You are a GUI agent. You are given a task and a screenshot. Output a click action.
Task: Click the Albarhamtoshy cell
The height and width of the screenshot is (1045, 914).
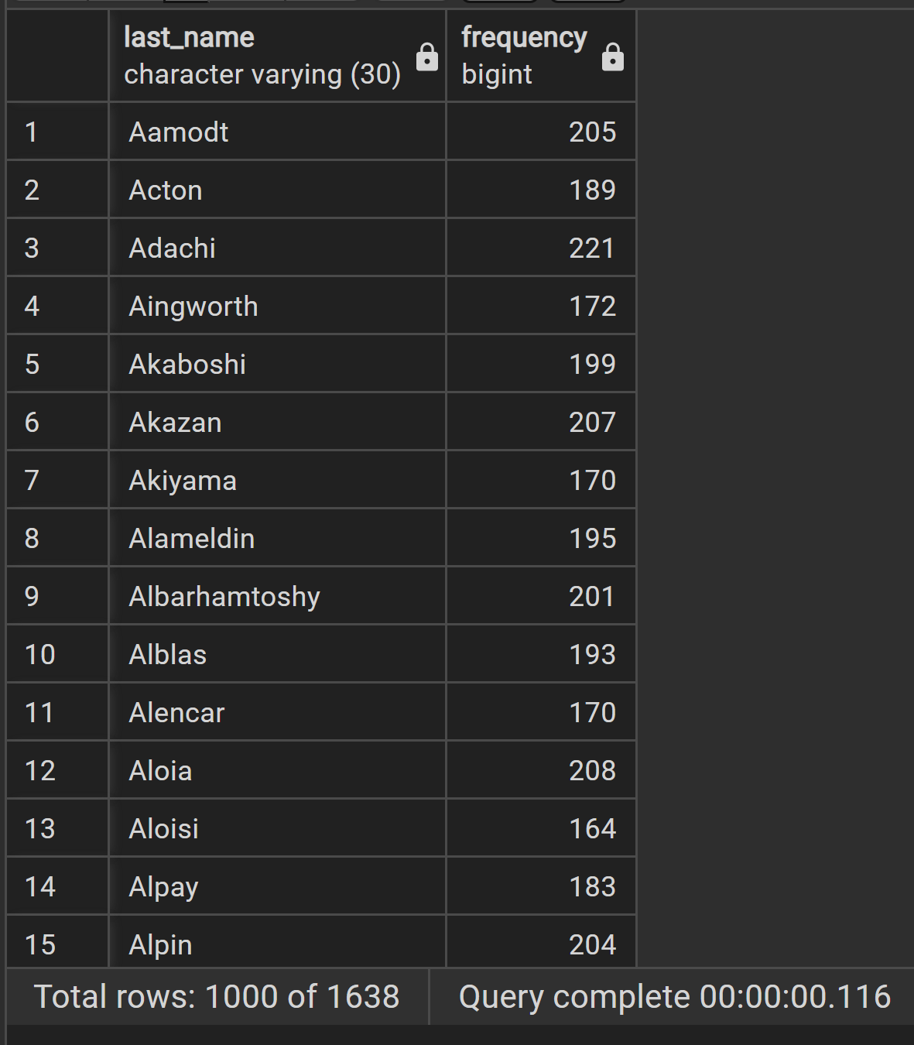coord(277,596)
